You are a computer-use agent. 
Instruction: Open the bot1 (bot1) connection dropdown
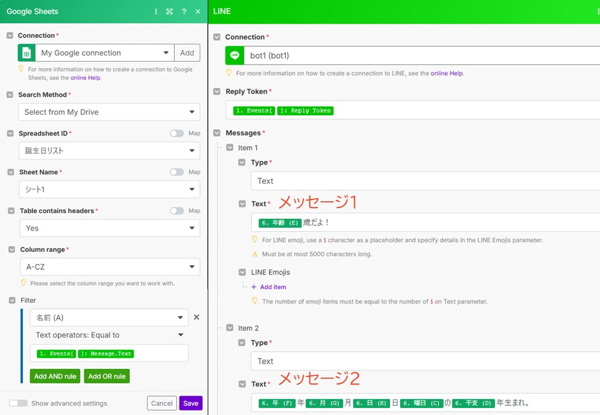422,55
